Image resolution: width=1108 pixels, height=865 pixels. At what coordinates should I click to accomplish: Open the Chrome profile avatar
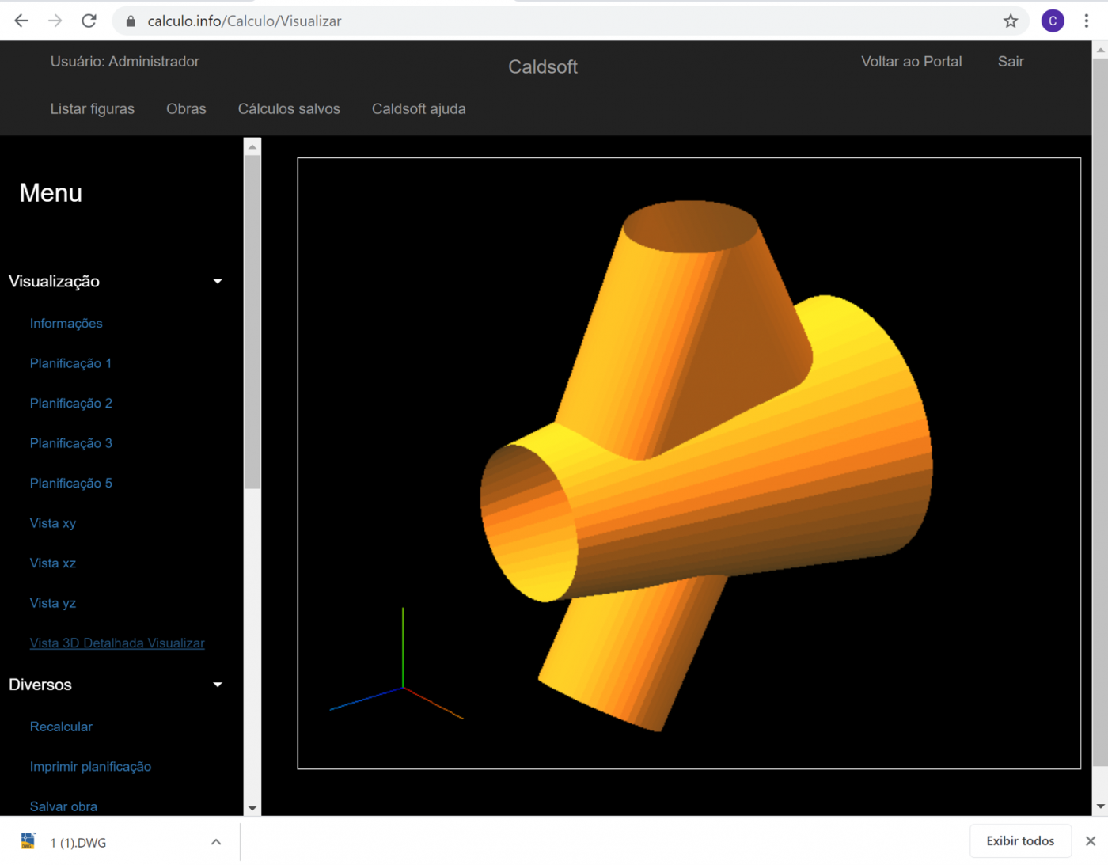pos(1052,21)
